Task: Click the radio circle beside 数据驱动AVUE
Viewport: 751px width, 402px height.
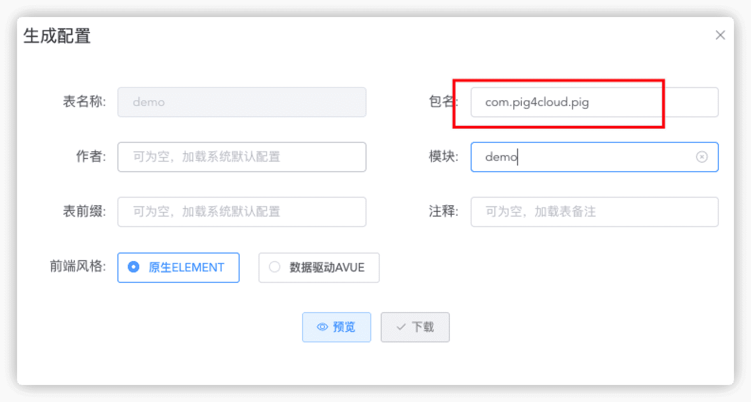Action: click(x=275, y=267)
